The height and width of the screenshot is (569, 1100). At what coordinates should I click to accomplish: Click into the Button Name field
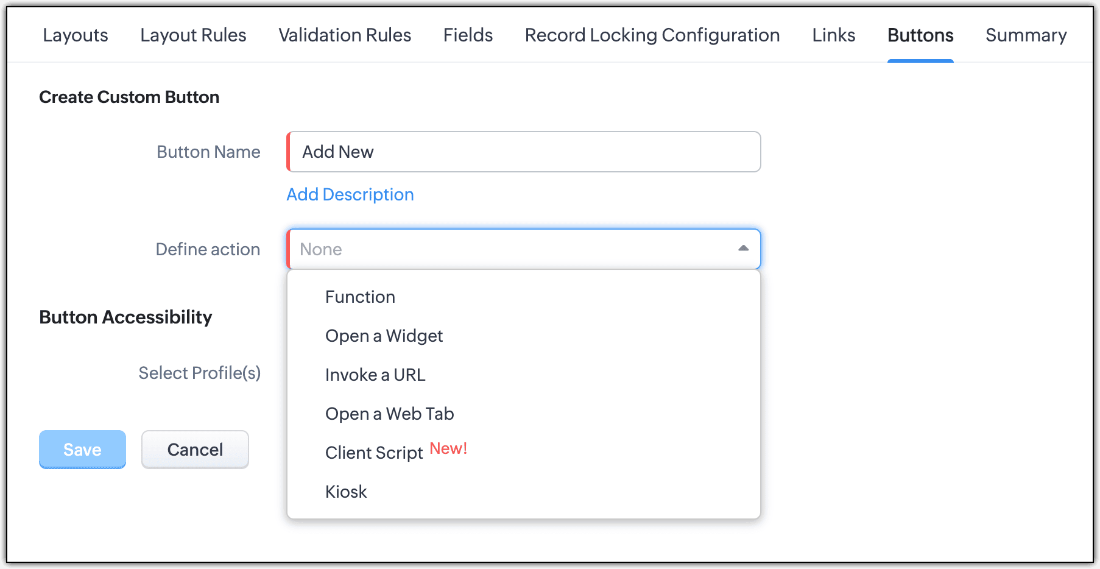(524, 152)
